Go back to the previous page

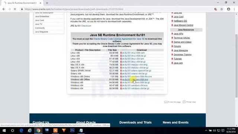4,9
